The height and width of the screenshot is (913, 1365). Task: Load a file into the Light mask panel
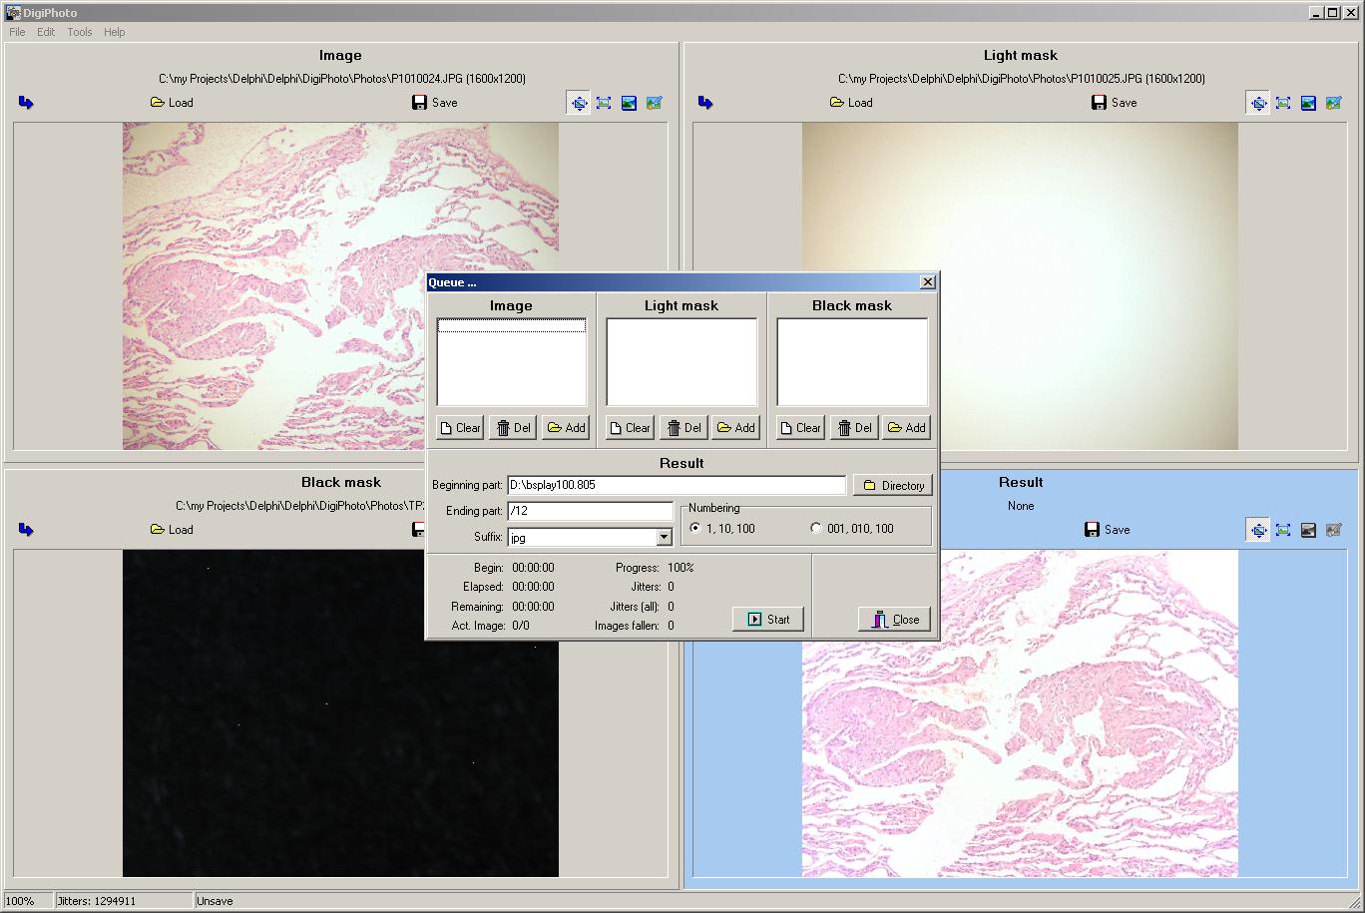coord(851,103)
